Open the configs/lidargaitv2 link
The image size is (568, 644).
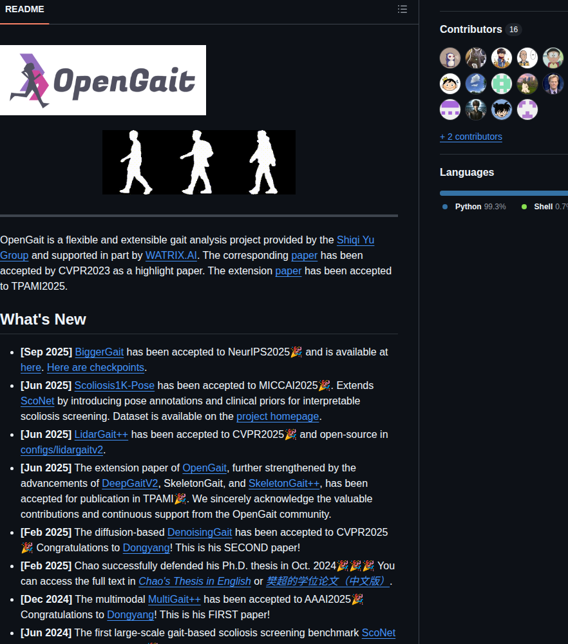pyautogui.click(x=62, y=450)
